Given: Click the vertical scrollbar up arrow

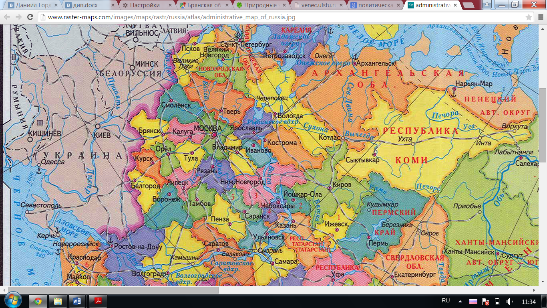Looking at the screenshot, I should (x=543, y=28).
